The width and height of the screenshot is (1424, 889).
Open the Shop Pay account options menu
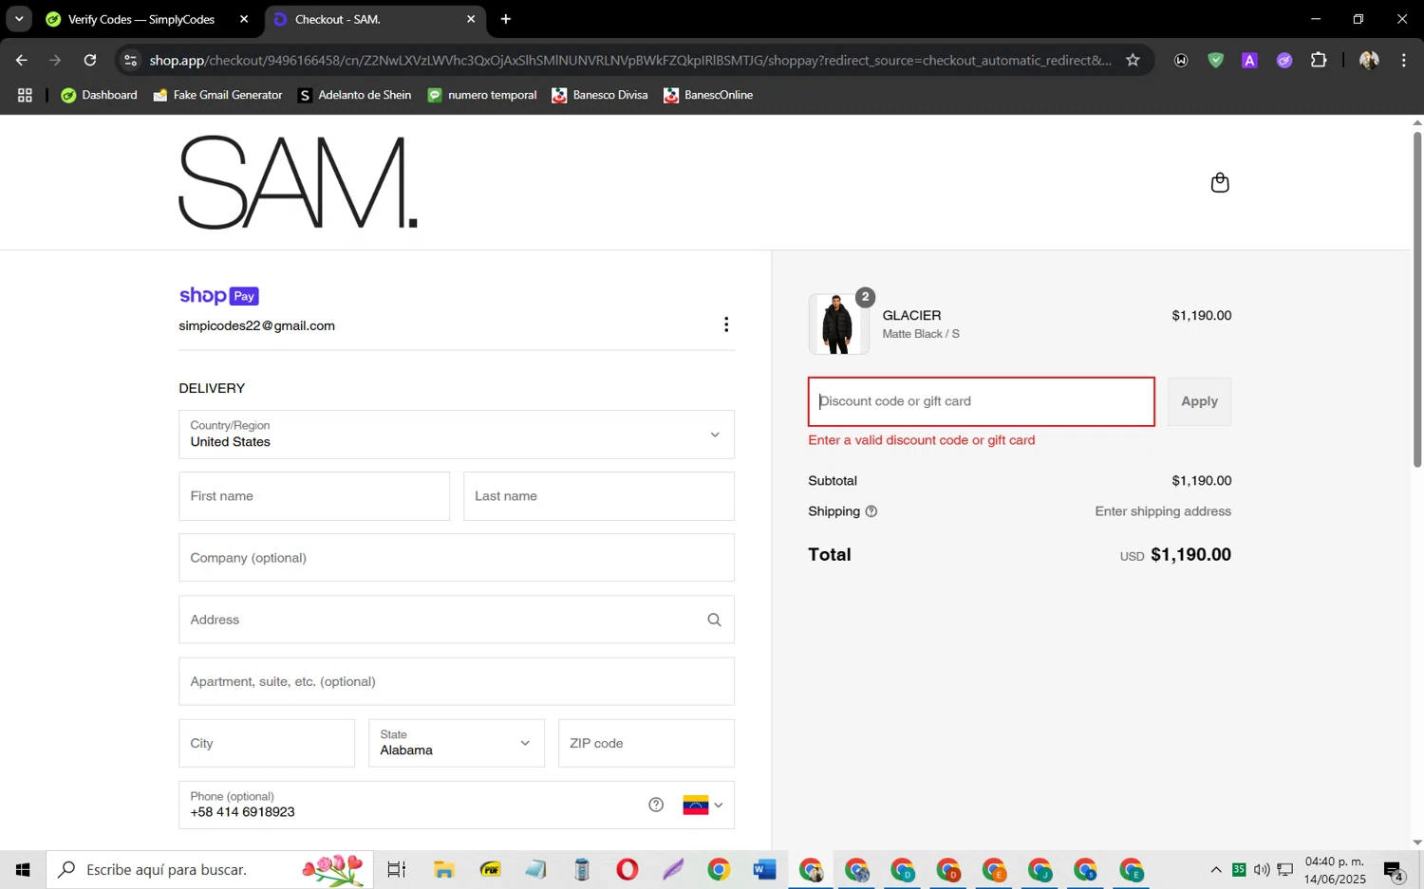click(x=726, y=324)
